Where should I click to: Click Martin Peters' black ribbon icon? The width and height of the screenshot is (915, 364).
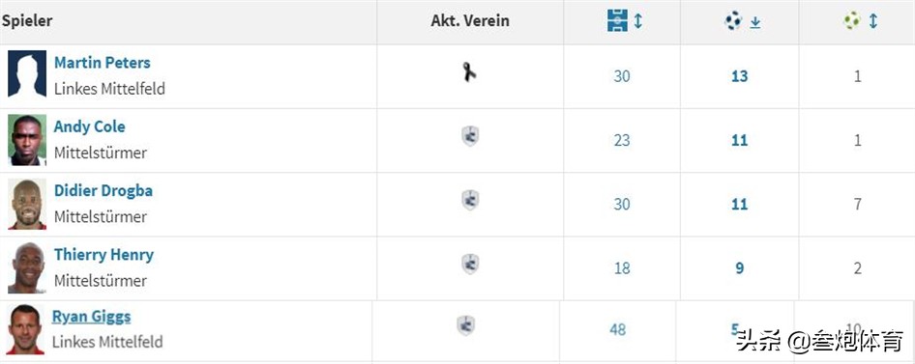[x=469, y=72]
